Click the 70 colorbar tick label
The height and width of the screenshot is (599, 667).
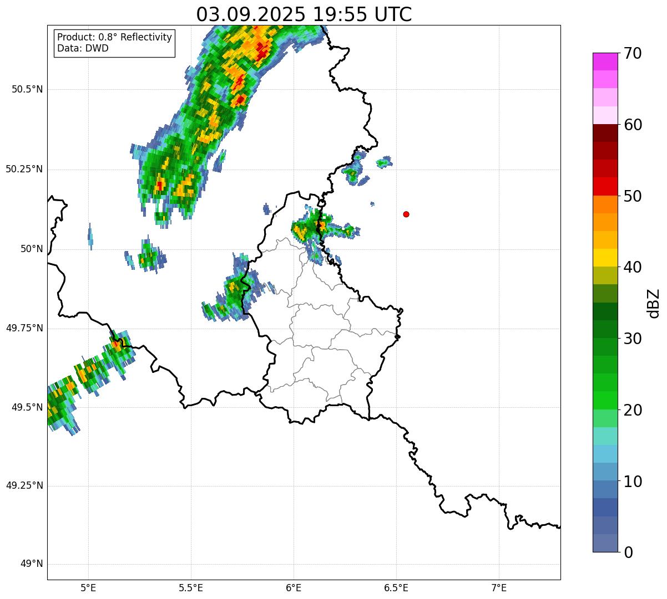[633, 53]
